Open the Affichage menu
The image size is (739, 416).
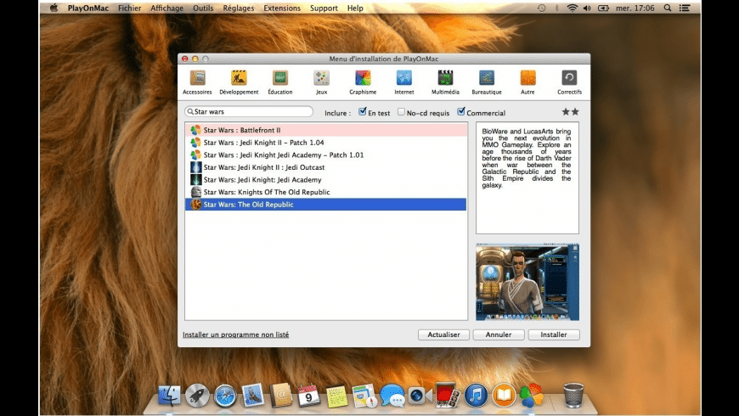coord(166,8)
